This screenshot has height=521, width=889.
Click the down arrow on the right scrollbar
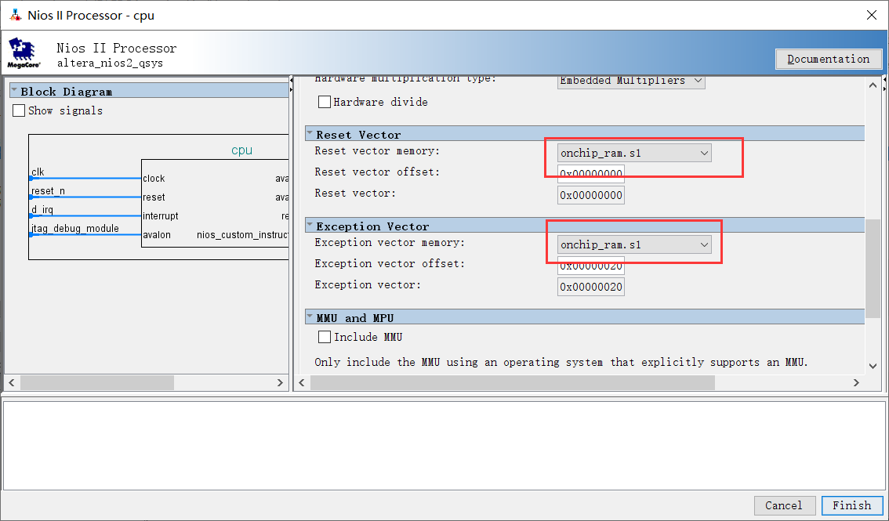[x=872, y=365]
